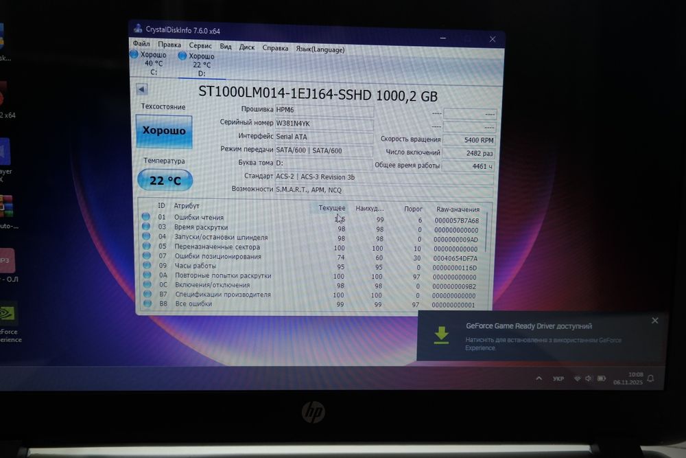
Task: Click status circle for Переназначенные сектора row
Action: tap(147, 246)
